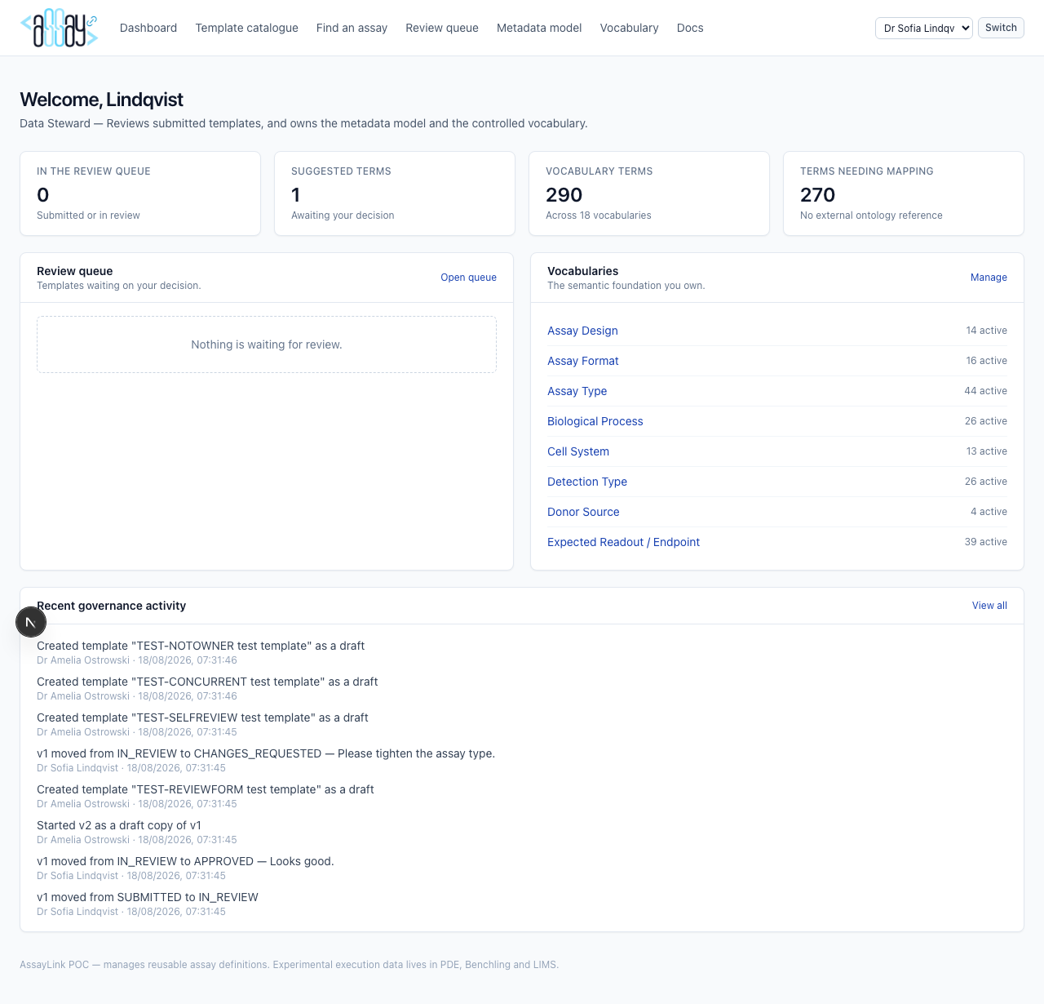Click the AssayLink logo
The height and width of the screenshot is (1004, 1044).
[59, 28]
